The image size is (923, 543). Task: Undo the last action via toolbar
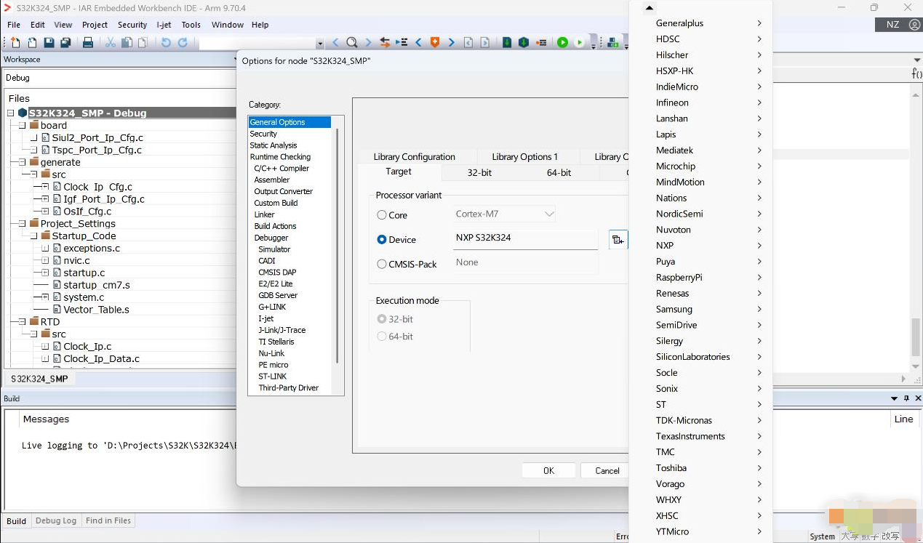[x=166, y=43]
